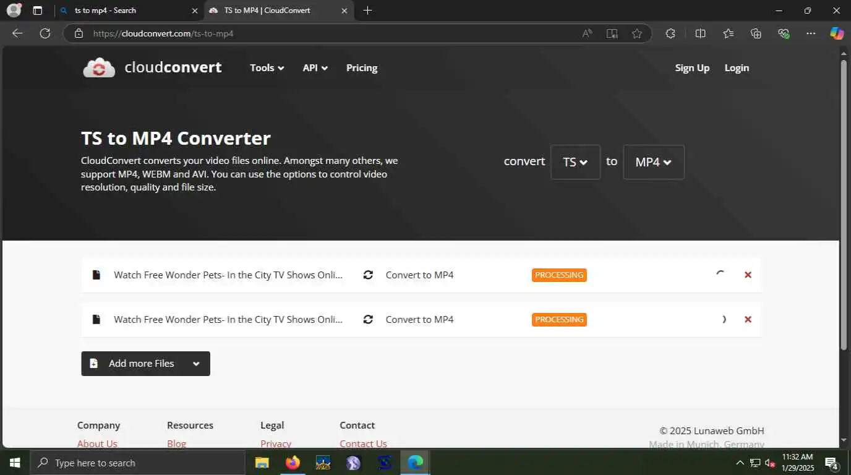
Task: Click the file icon in the second file row
Action: point(96,320)
